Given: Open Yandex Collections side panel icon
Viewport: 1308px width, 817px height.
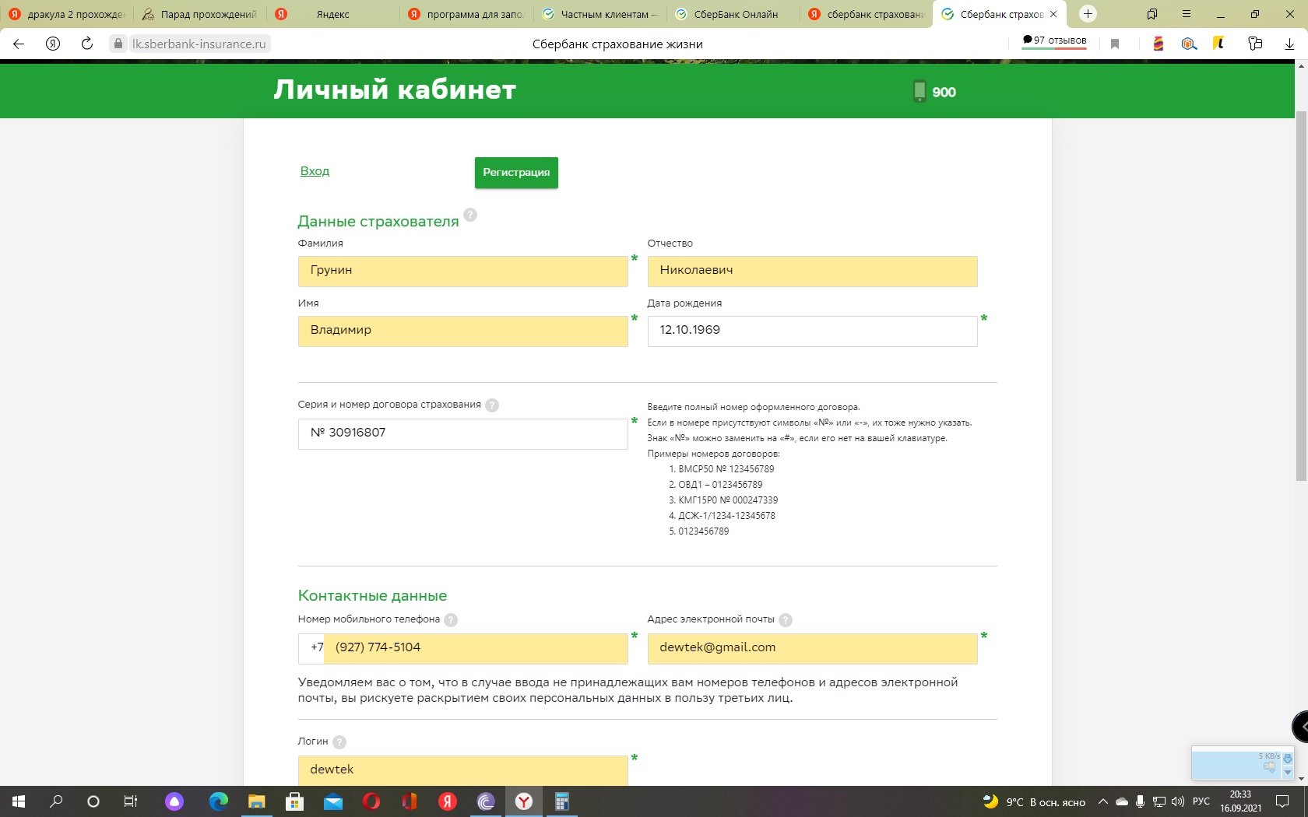Looking at the screenshot, I should coord(1152,14).
